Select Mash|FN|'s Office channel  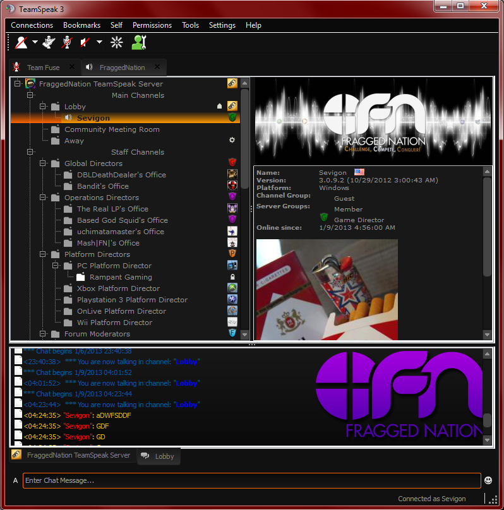coord(108,243)
